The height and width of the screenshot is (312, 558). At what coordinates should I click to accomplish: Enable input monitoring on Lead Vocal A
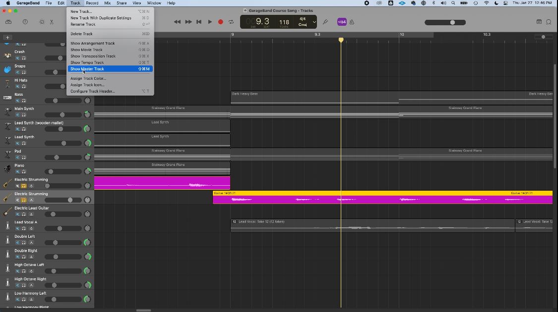tap(31, 228)
